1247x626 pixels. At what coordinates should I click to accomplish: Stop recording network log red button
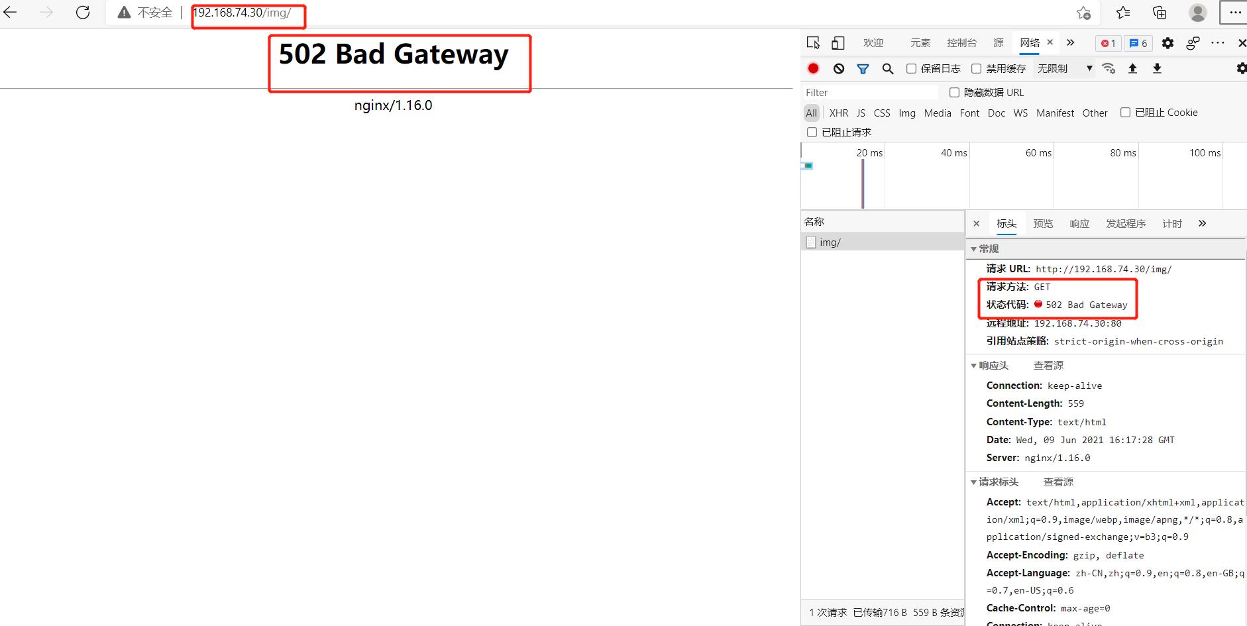[814, 68]
